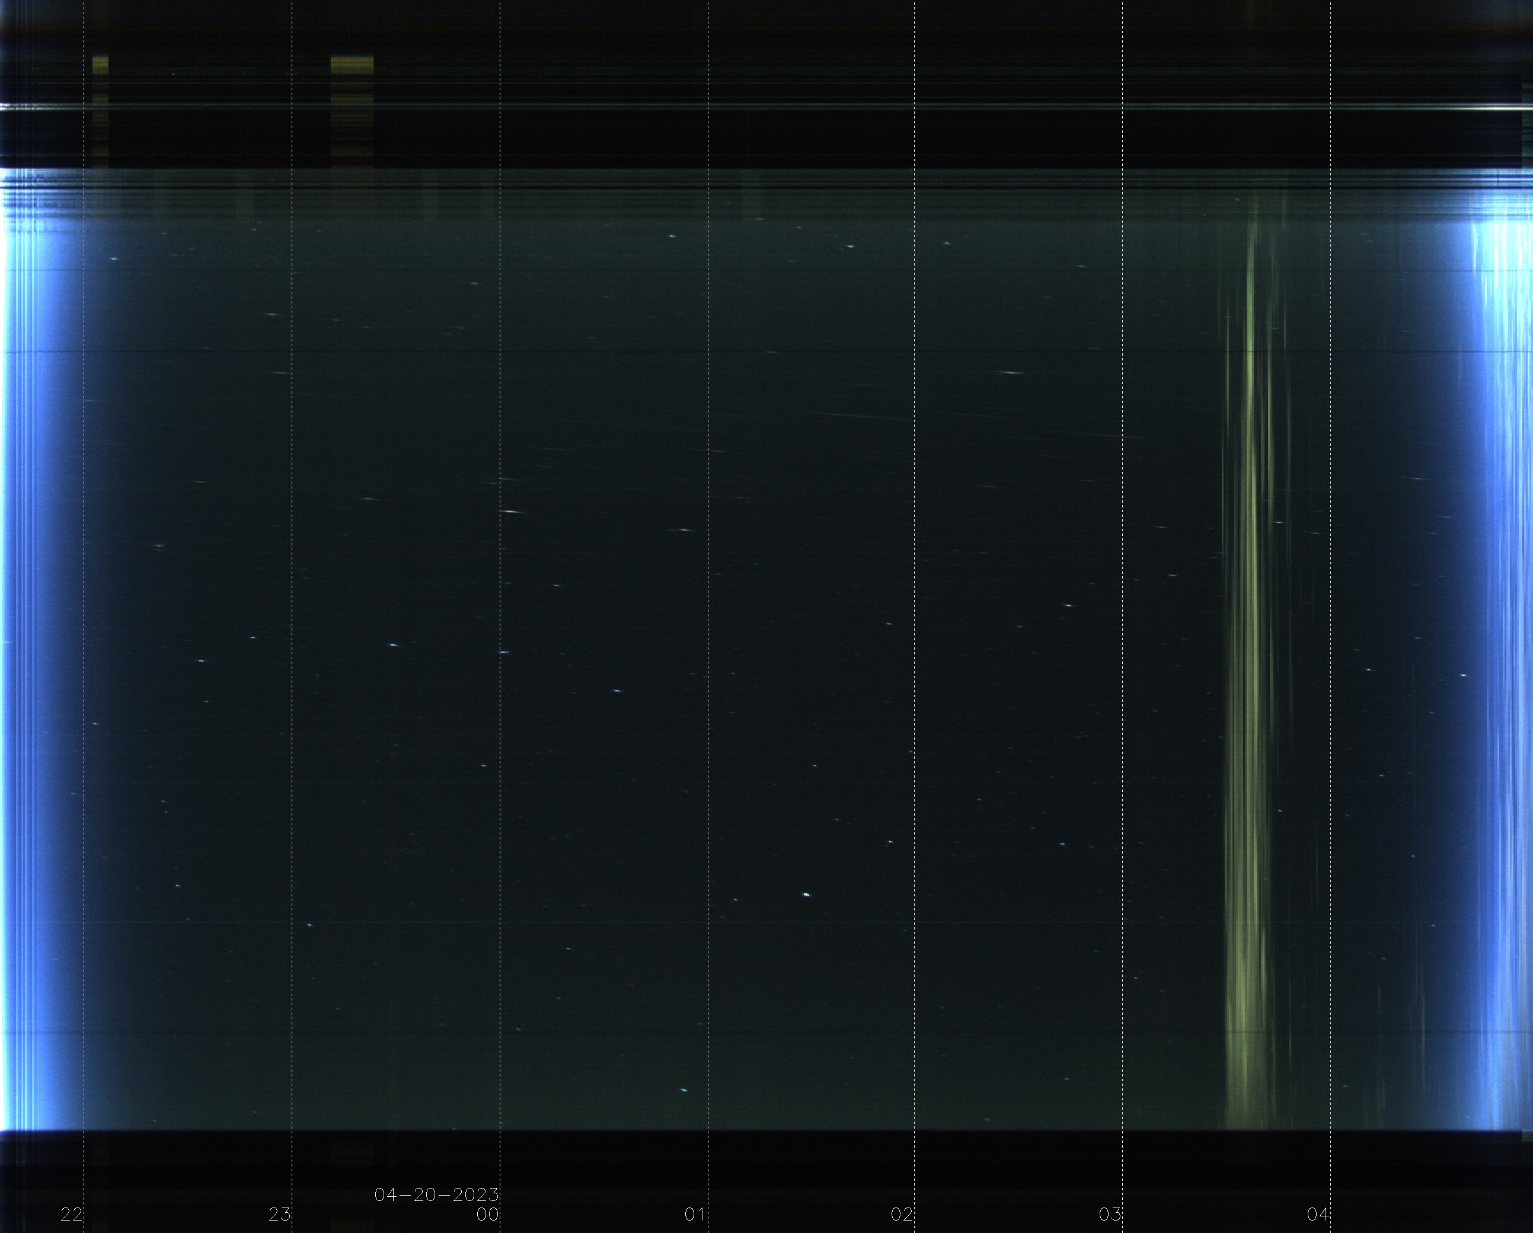Image resolution: width=1533 pixels, height=1233 pixels.
Task: Click the 02 hour label
Action: [x=902, y=1215]
